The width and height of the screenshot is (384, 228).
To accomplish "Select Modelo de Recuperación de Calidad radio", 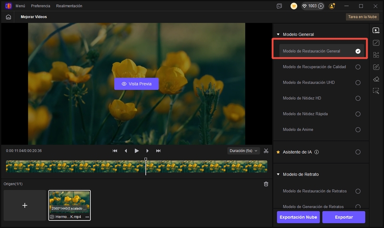I will pos(358,67).
